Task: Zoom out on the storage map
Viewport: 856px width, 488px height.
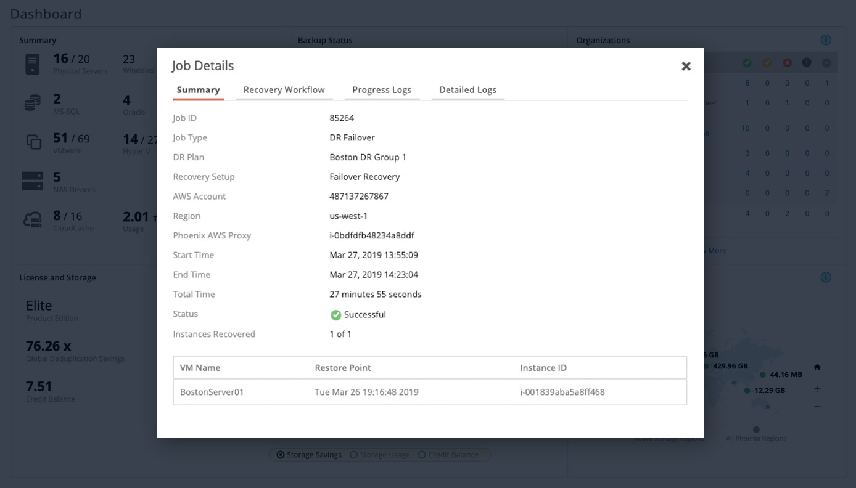Action: click(817, 407)
